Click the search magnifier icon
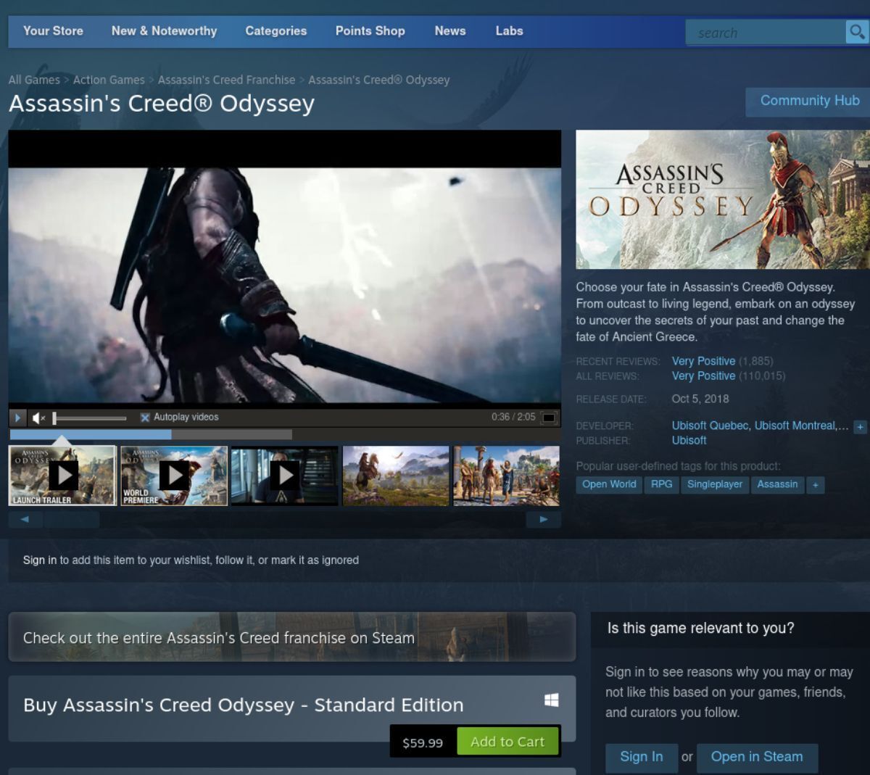870x775 pixels. tap(857, 32)
